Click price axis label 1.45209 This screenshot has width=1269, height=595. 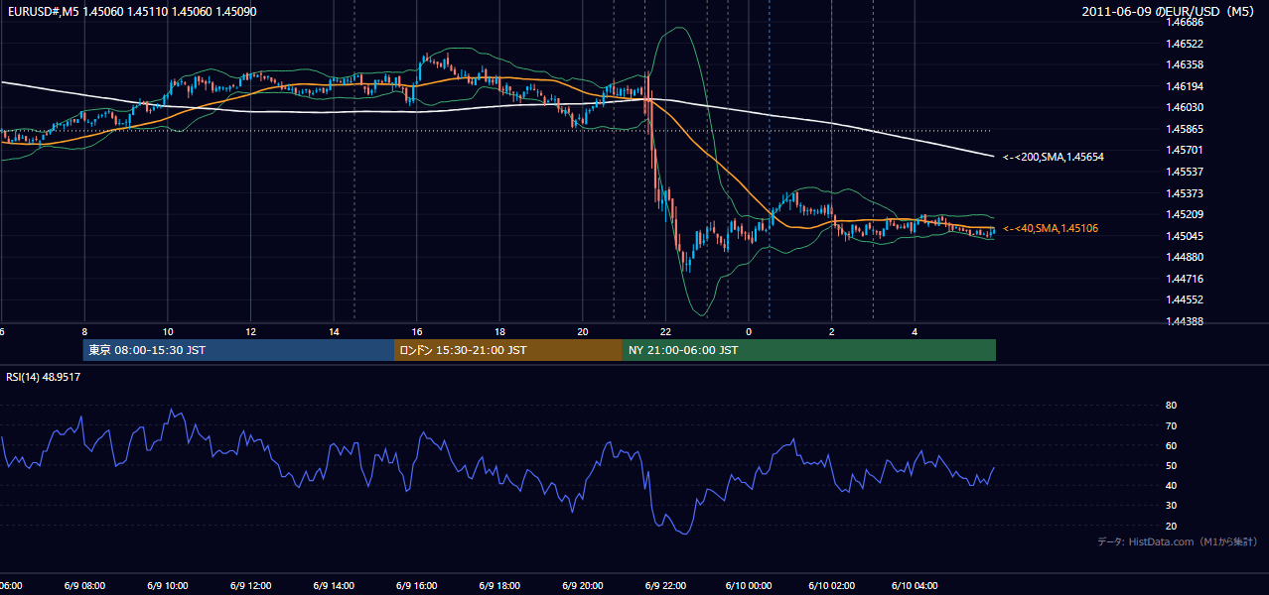1184,214
